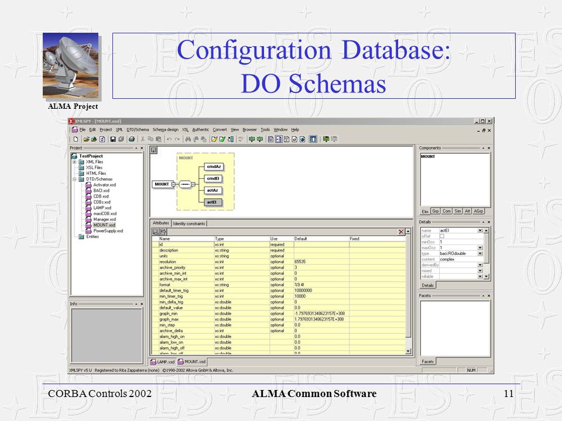Open the Schema design menu
The height and width of the screenshot is (421, 562).
click(165, 130)
